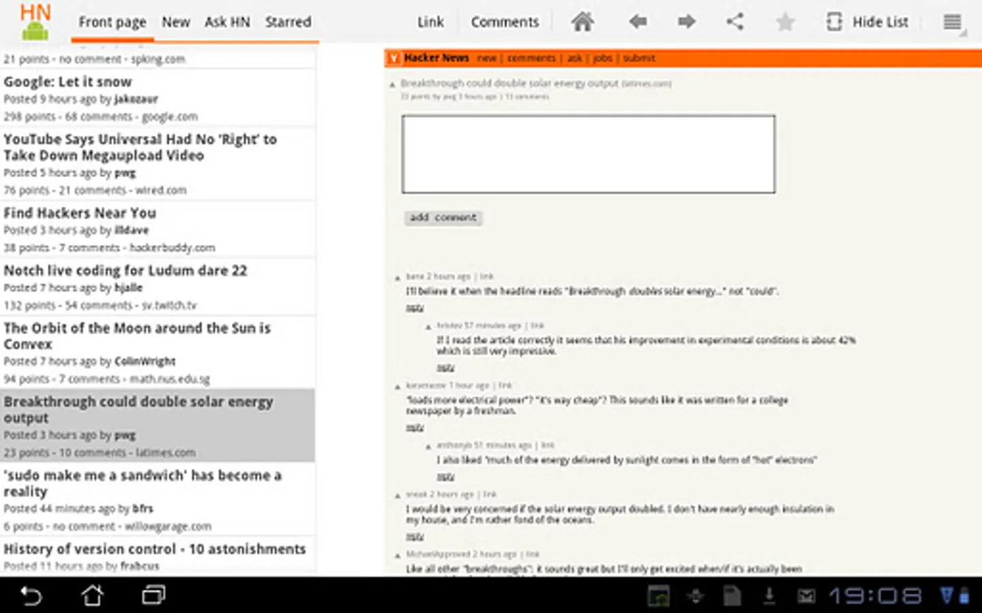Open the overflow menu icon

[x=953, y=22]
